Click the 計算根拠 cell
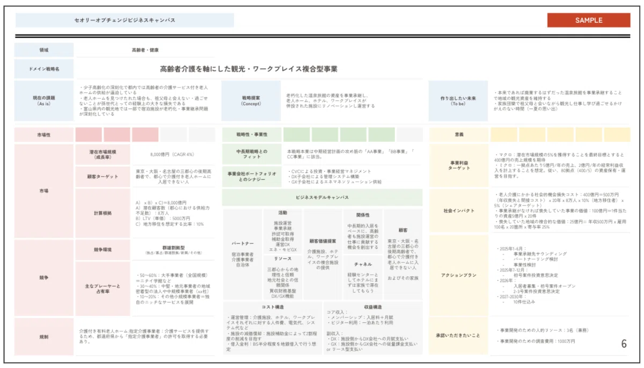The image size is (644, 368). [103, 213]
